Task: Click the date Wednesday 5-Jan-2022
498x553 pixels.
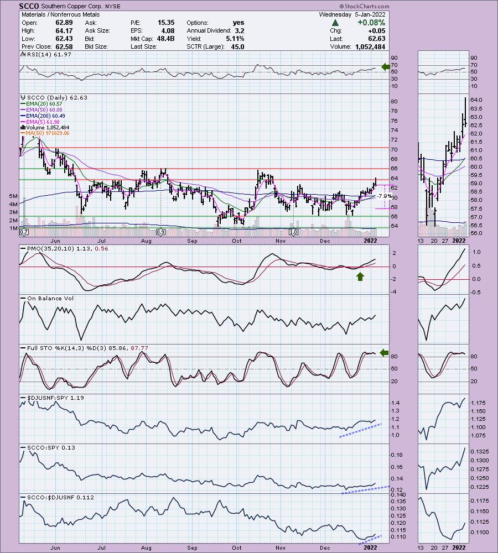Action: pyautogui.click(x=352, y=14)
